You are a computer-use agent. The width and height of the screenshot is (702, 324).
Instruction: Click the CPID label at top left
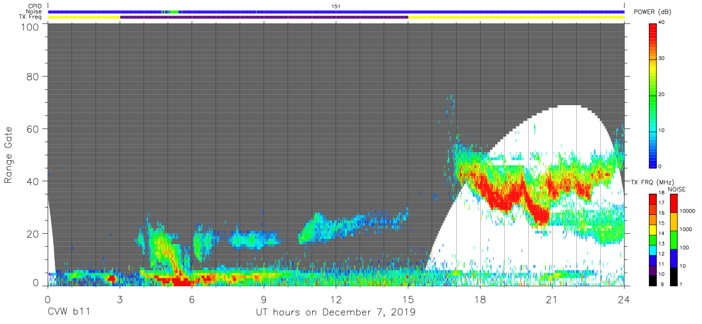click(34, 6)
